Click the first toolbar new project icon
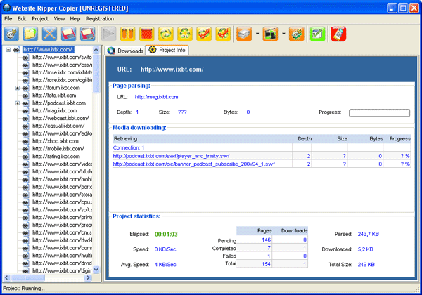 pos(11,34)
